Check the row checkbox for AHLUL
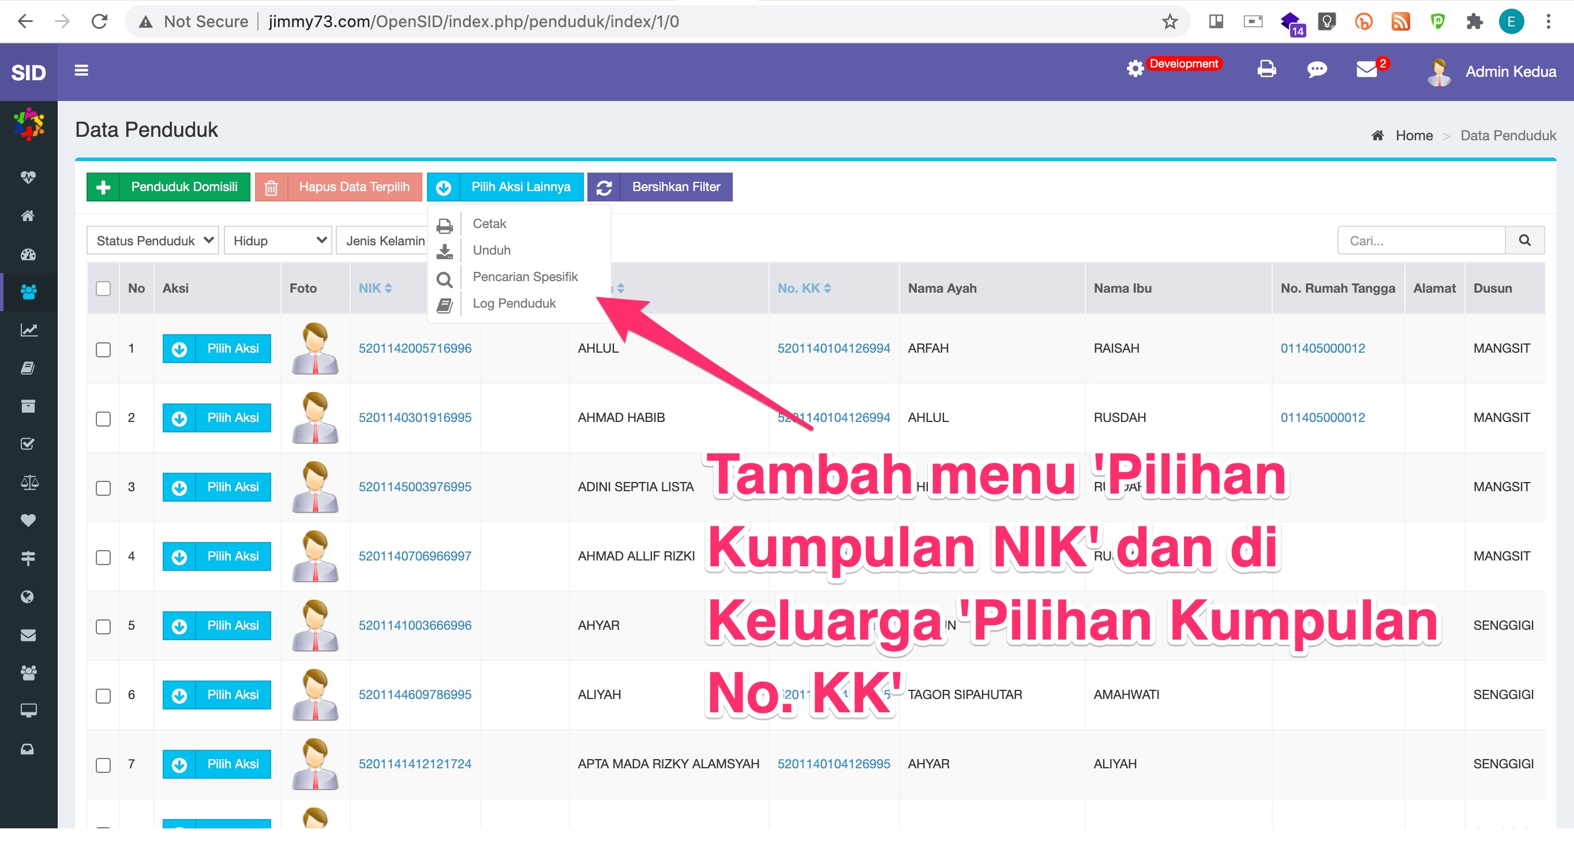The height and width of the screenshot is (852, 1574). 103,349
